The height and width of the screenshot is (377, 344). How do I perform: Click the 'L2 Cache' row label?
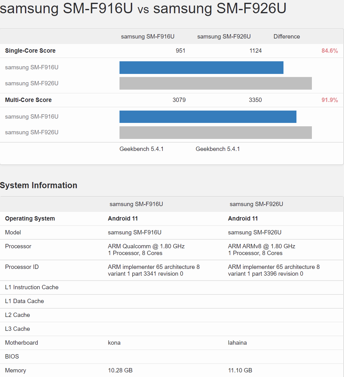(x=18, y=315)
